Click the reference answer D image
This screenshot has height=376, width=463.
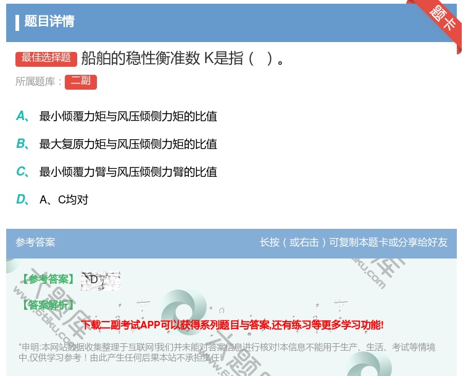point(101,280)
